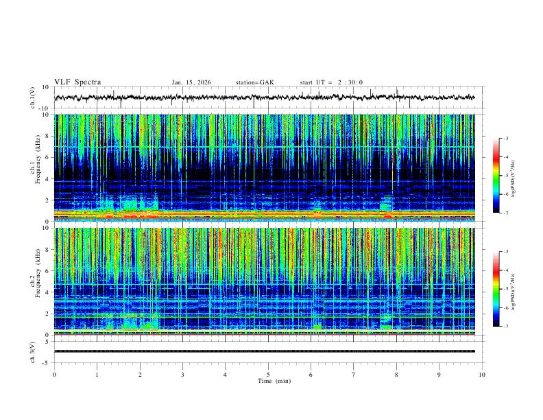Click time axis tick label "2"
Viewport: 543px width, 420px height.
click(x=140, y=375)
